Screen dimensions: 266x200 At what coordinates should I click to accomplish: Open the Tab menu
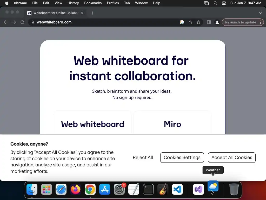pyautogui.click(x=127, y=3)
